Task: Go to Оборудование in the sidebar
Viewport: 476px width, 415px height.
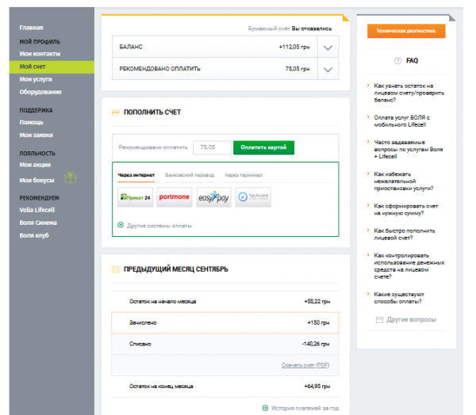Action: click(40, 92)
